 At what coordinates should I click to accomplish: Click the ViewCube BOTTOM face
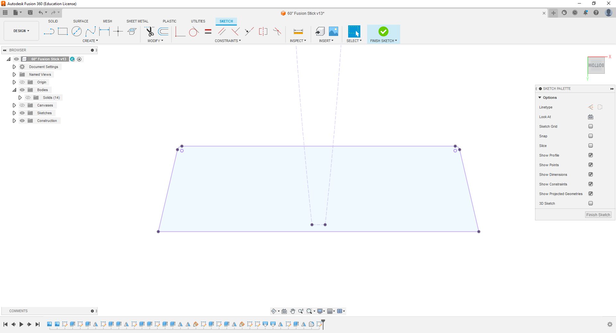tap(596, 65)
